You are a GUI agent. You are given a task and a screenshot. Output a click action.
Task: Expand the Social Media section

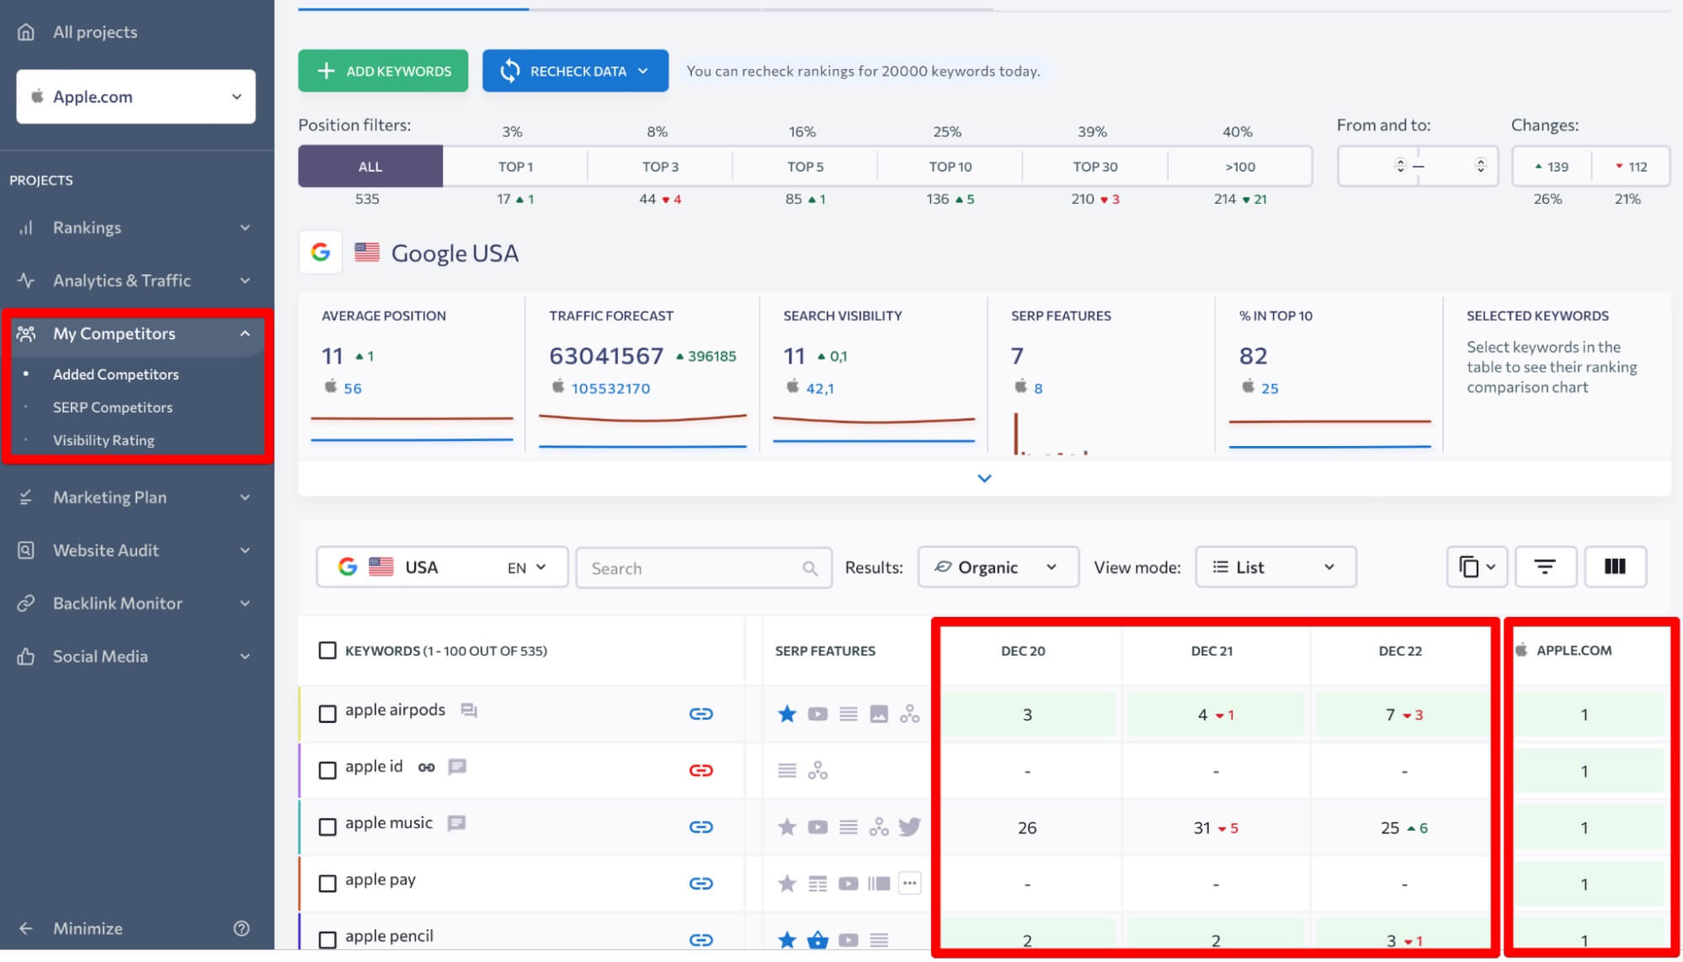245,656
